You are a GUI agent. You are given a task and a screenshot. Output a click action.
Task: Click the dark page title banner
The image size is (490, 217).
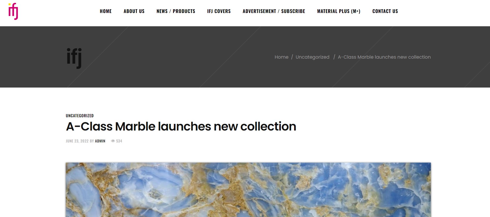click(245, 57)
